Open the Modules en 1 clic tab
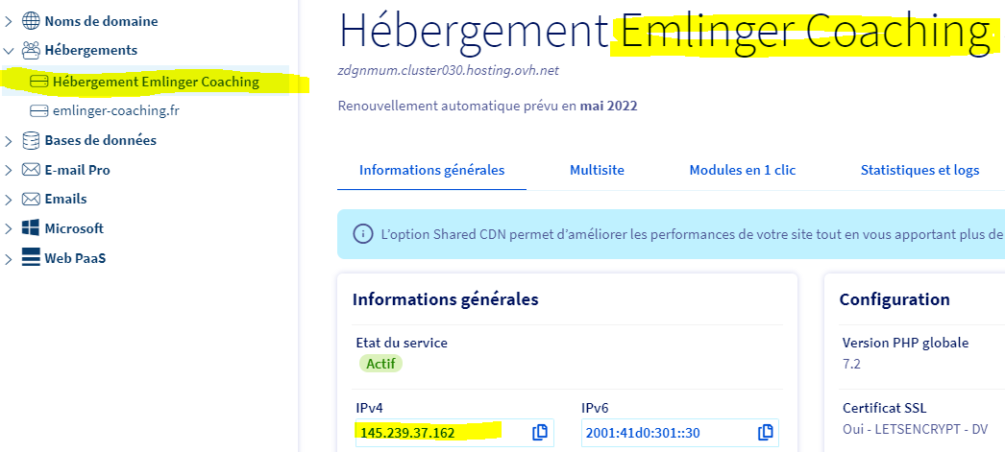 click(742, 170)
